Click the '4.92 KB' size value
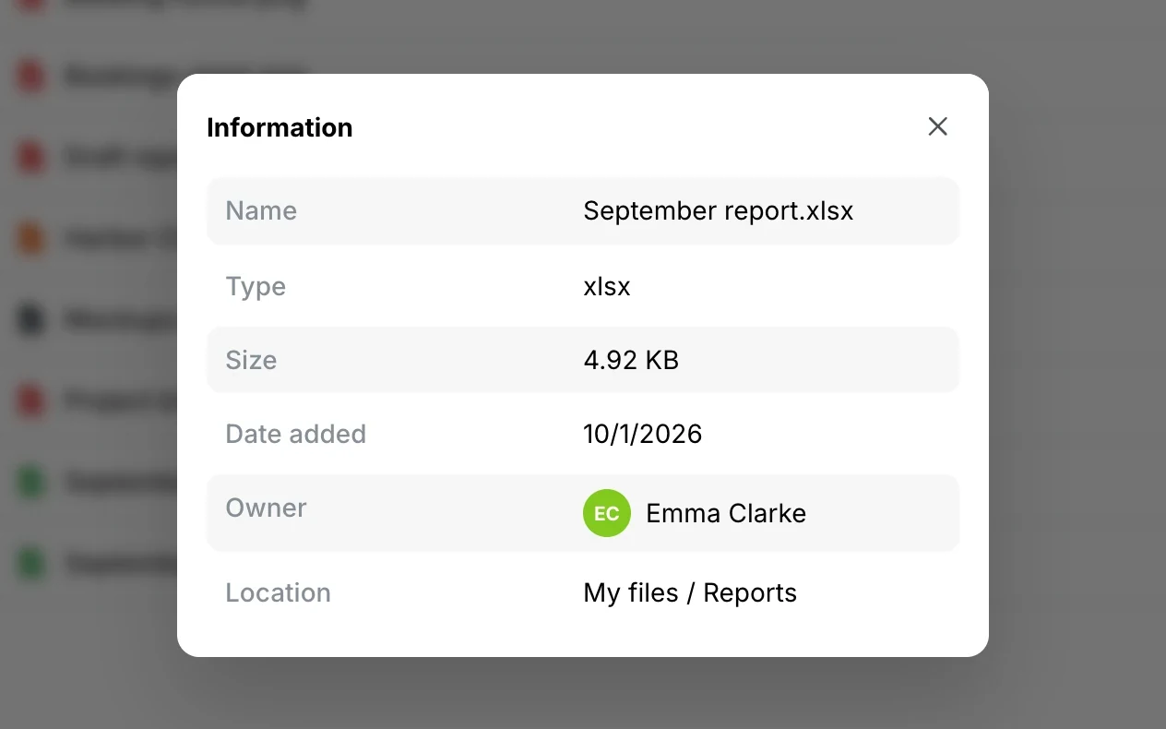This screenshot has width=1166, height=729. tap(631, 360)
